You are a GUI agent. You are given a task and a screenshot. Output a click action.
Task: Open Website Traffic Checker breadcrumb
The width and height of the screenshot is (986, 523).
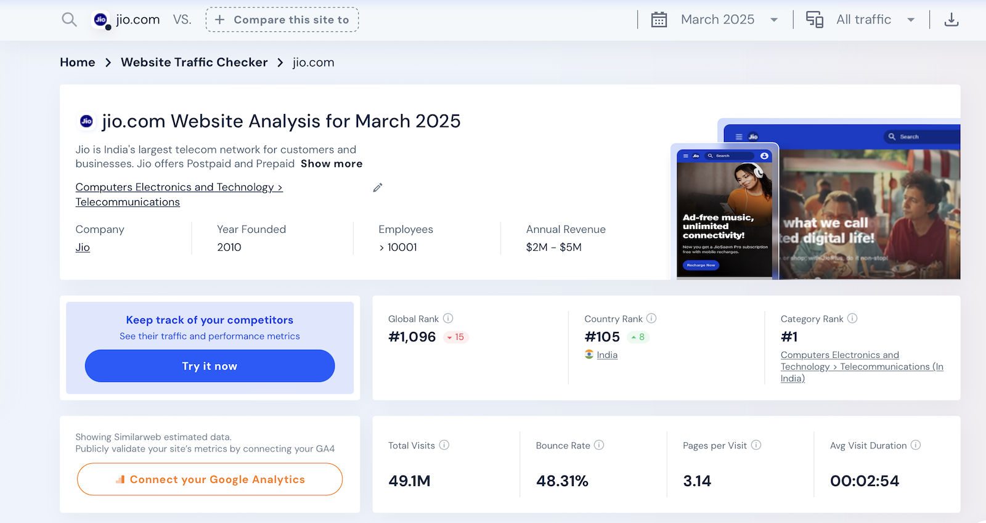pos(194,62)
